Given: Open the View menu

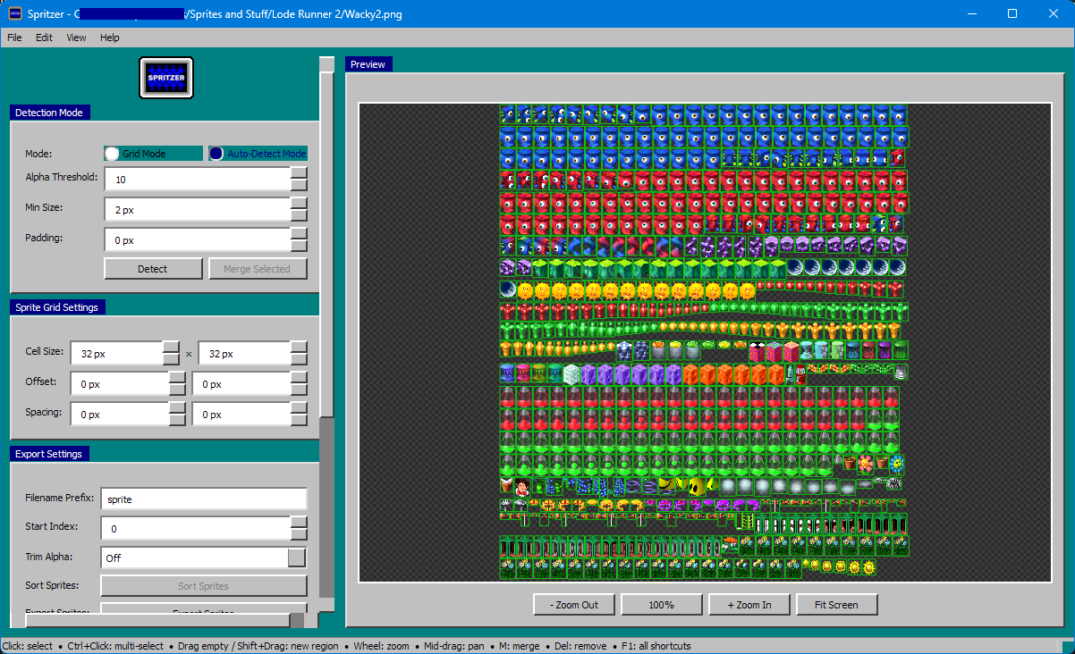Looking at the screenshot, I should click(x=76, y=38).
